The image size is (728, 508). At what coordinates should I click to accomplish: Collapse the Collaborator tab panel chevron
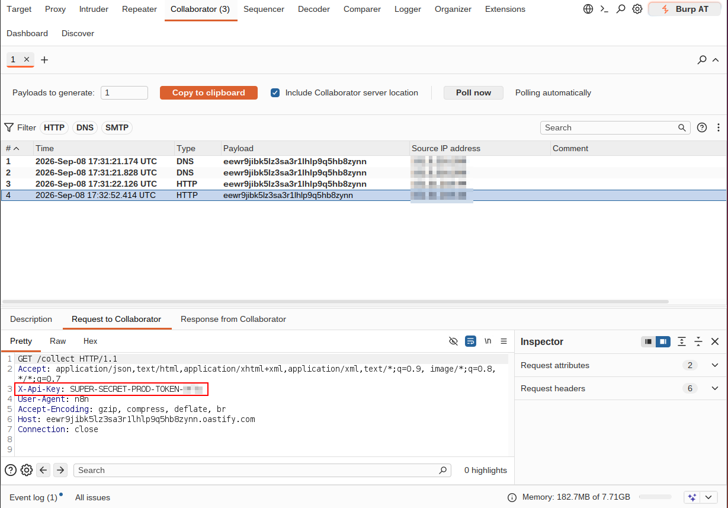[716, 60]
